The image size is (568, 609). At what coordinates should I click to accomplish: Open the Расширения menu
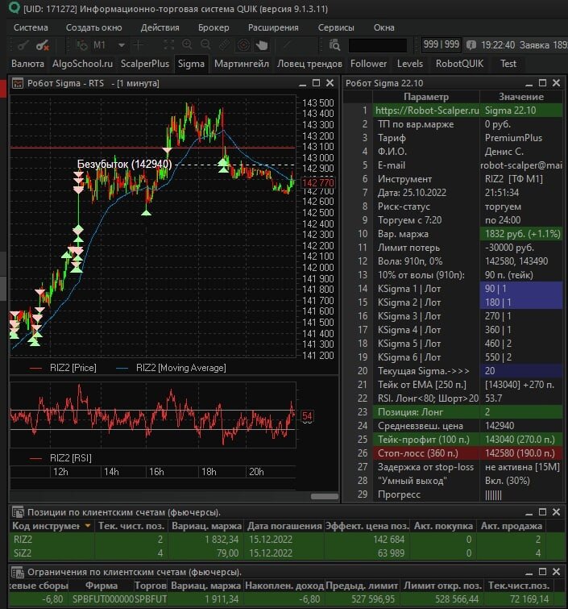pos(273,27)
